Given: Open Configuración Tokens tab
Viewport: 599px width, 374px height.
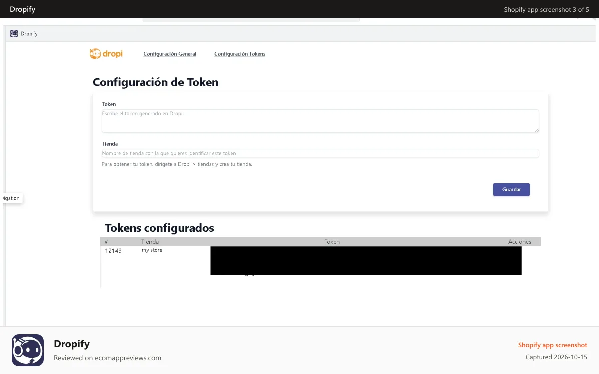Looking at the screenshot, I should 240,54.
